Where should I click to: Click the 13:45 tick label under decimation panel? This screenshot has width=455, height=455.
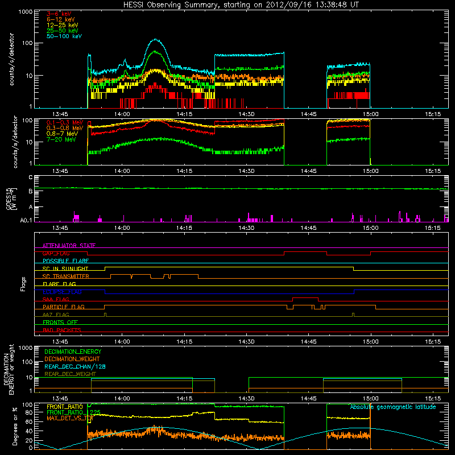pyautogui.click(x=60, y=399)
